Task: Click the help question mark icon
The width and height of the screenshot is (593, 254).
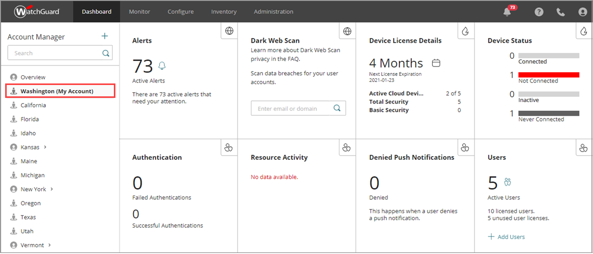Action: 539,12
